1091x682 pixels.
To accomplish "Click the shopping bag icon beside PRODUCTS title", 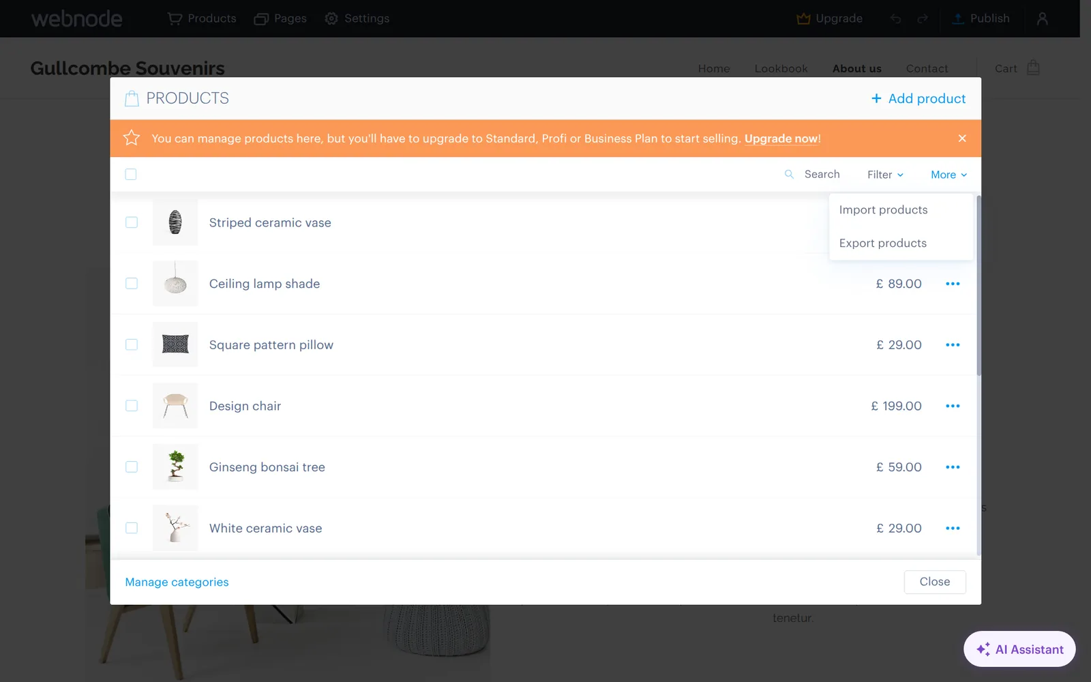I will [132, 99].
